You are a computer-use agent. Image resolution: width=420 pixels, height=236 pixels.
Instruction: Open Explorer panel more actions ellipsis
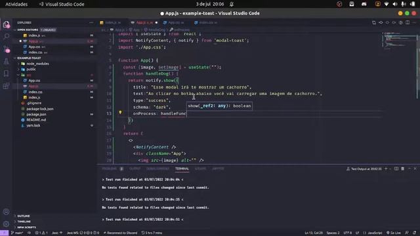click(x=91, y=23)
